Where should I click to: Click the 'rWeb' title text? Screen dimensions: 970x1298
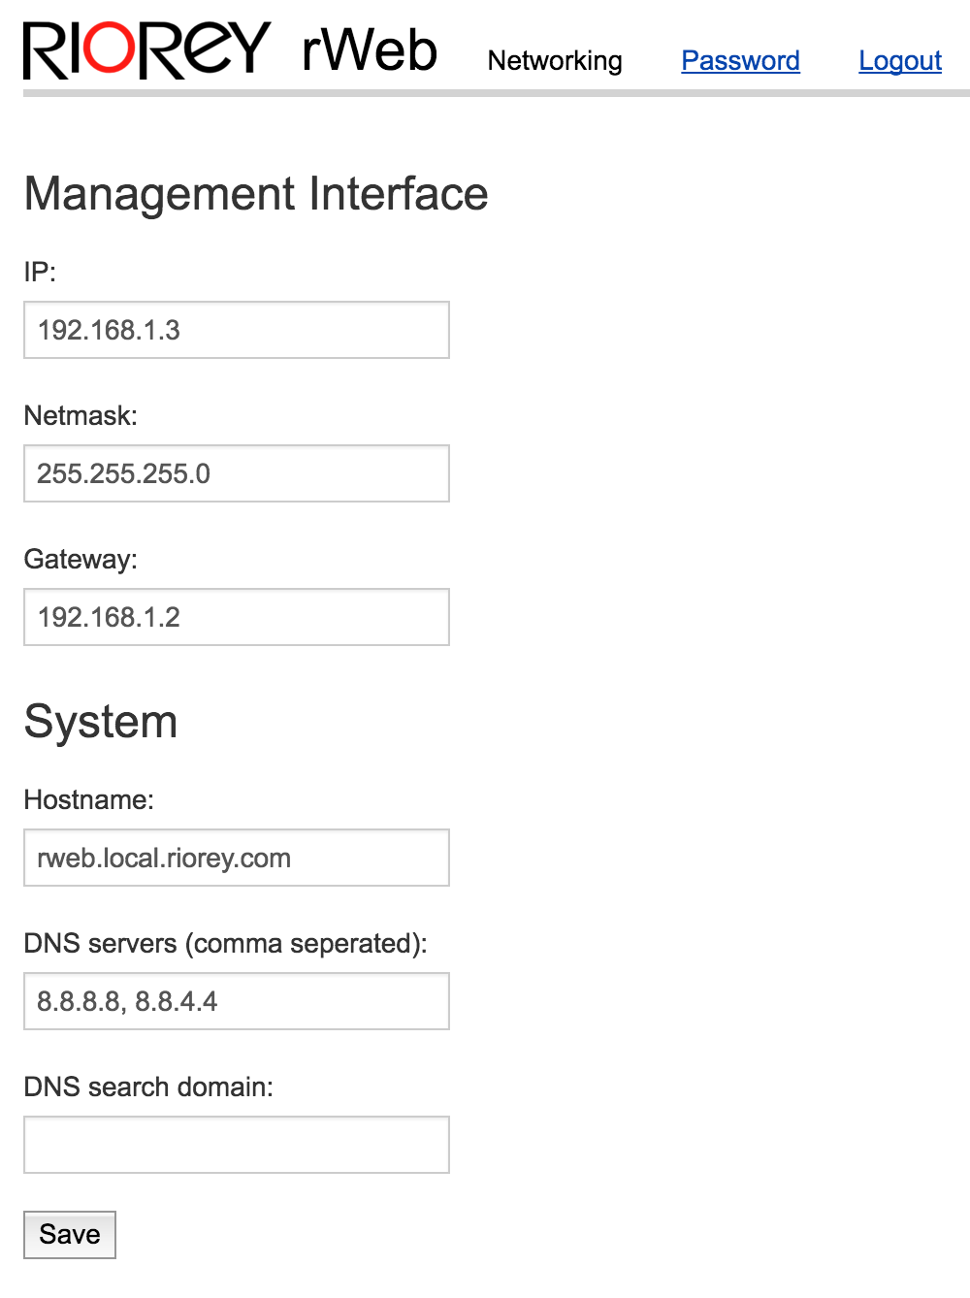[370, 50]
